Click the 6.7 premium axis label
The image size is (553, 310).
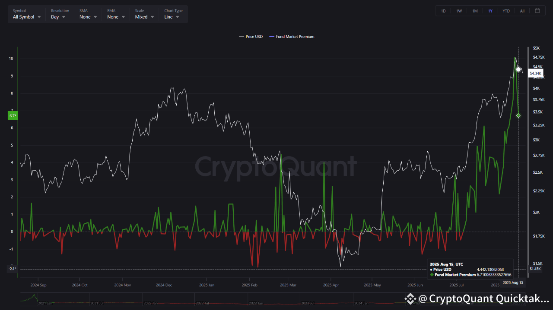pyautogui.click(x=13, y=116)
